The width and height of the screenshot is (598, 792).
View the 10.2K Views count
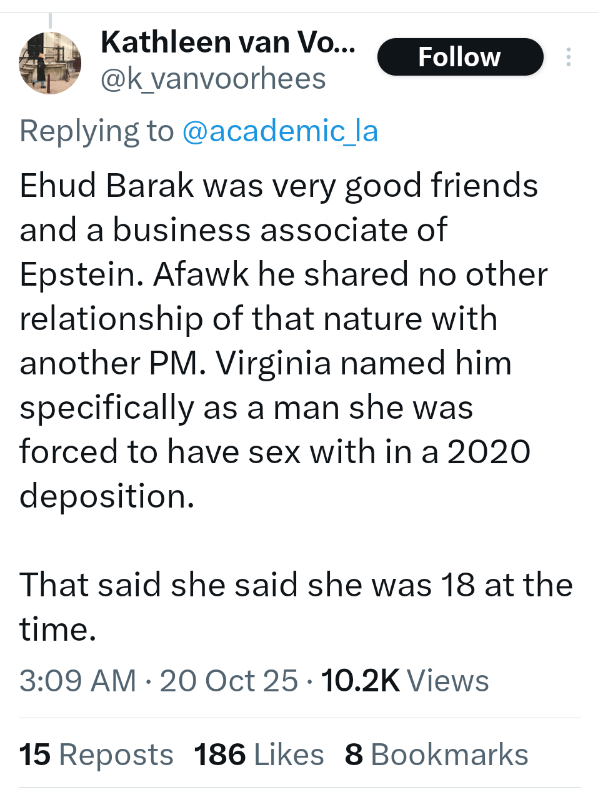(x=404, y=681)
